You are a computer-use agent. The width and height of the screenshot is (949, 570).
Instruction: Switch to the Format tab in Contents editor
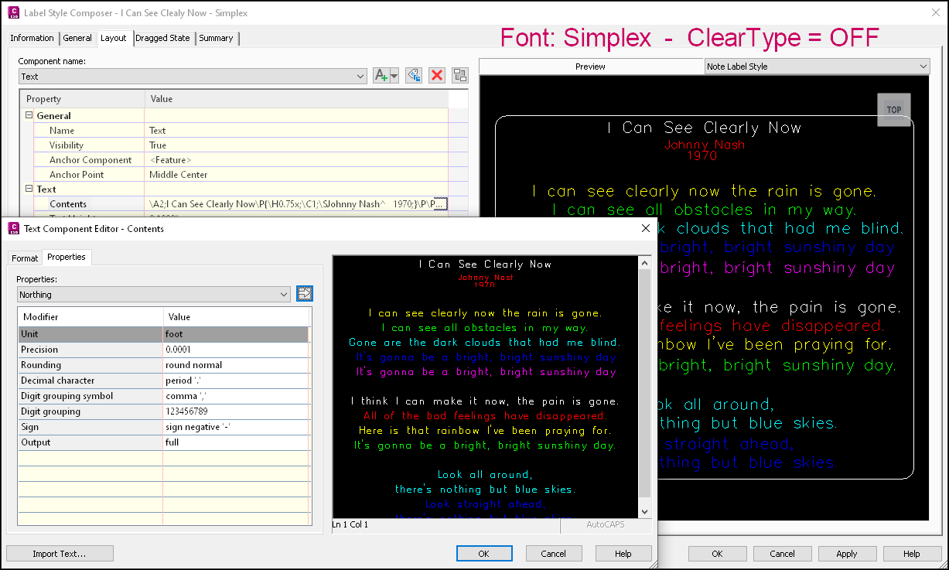click(24, 258)
